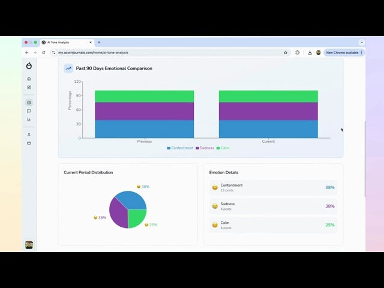Click the New Chrome available button
384x288 pixels.
(341, 52)
